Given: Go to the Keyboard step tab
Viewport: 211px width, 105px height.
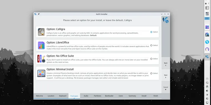Looking at the screenshot, I should pyautogui.click(x=62, y=96).
